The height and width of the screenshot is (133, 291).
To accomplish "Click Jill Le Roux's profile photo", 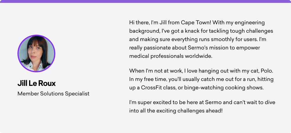I will (x=36, y=53).
